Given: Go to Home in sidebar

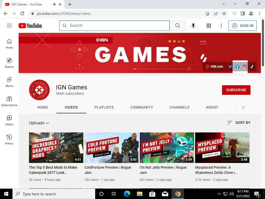Looking at the screenshot, I should 9,44.
